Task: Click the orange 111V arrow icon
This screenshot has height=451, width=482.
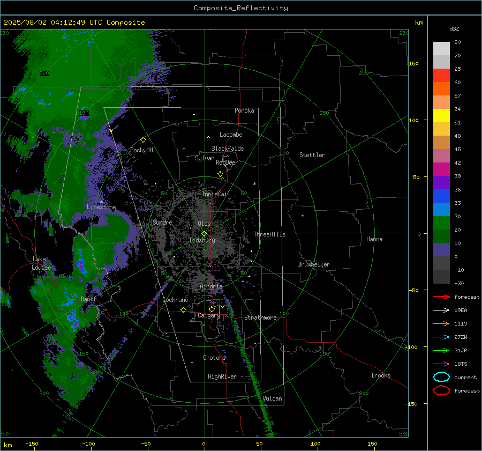Action: coord(441,323)
